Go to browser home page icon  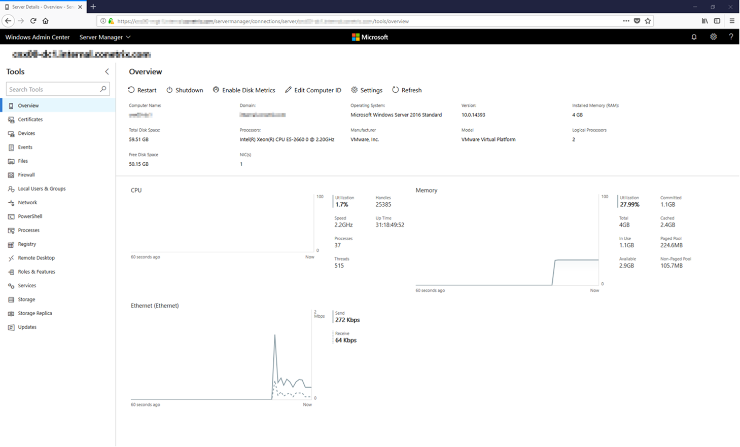pyautogui.click(x=46, y=21)
